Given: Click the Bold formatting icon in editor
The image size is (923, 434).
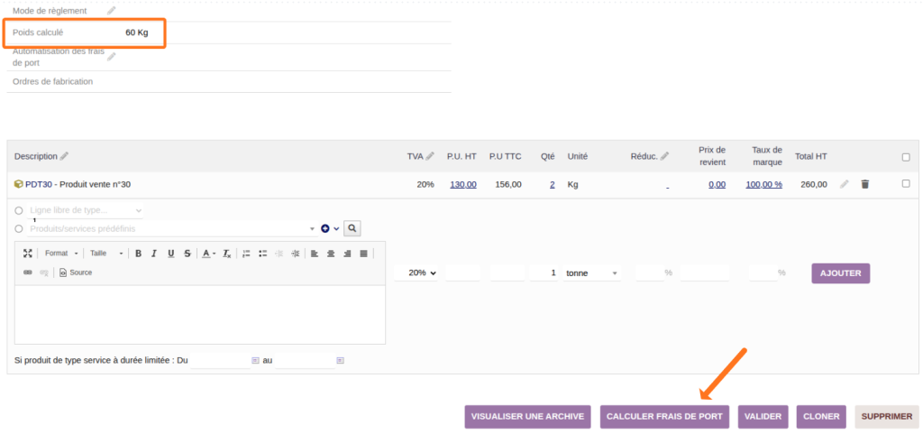Looking at the screenshot, I should click(138, 254).
